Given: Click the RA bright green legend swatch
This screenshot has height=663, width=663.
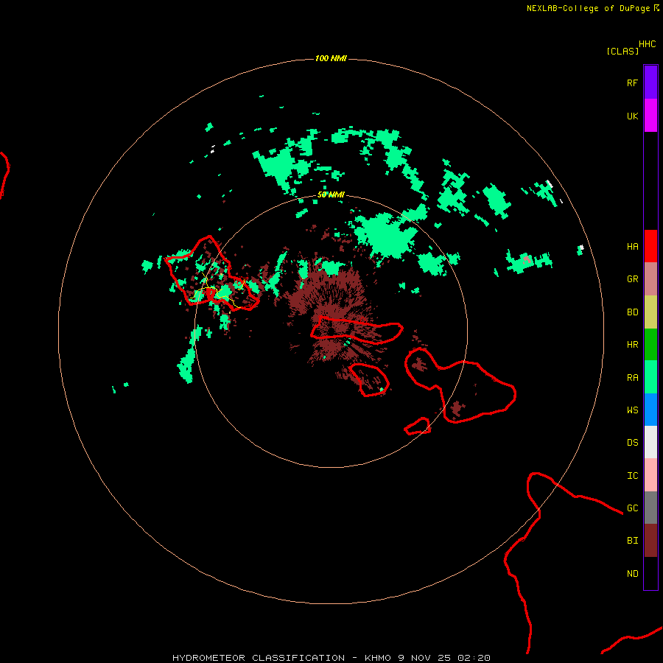Looking at the screenshot, I should coord(650,377).
